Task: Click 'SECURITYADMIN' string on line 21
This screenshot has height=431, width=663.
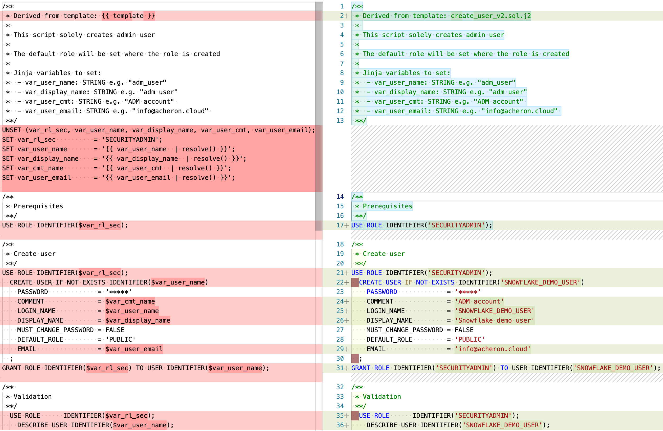Action: coord(456,273)
